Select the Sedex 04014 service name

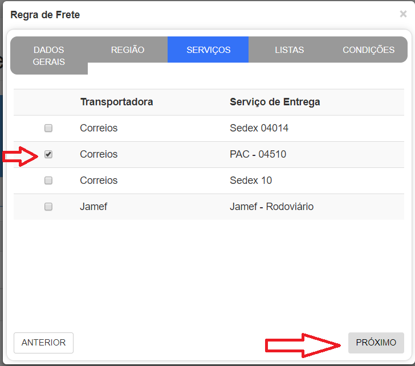(259, 129)
